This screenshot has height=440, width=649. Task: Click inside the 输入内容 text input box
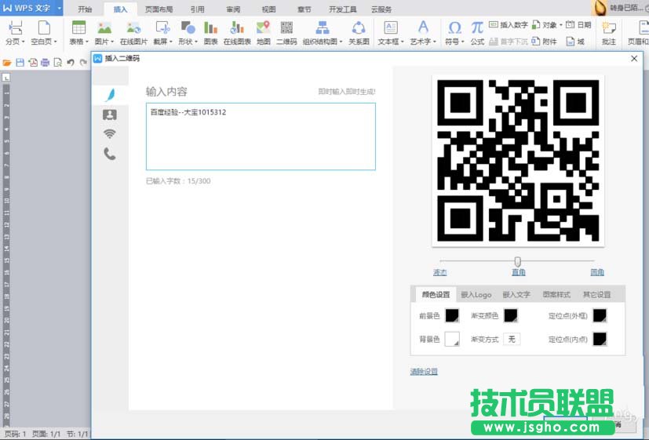[261, 136]
